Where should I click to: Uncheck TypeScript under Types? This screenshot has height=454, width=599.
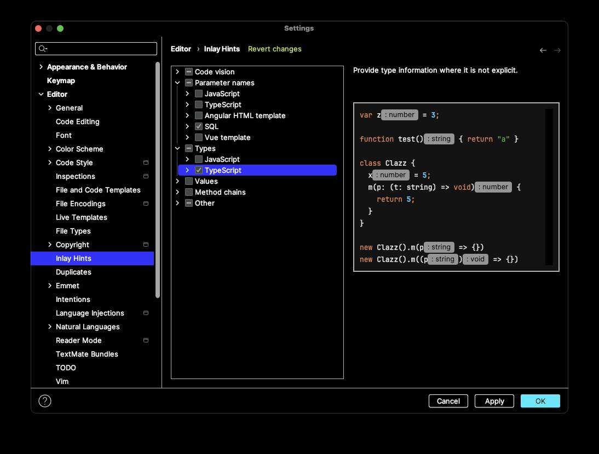click(x=199, y=170)
